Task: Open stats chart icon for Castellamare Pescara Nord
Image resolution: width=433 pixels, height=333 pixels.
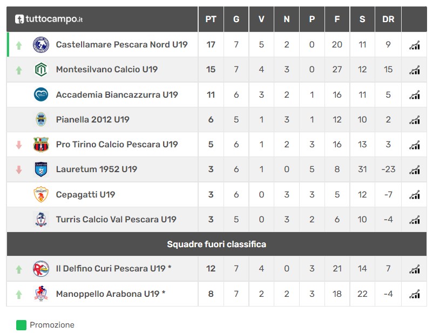Action: point(414,45)
